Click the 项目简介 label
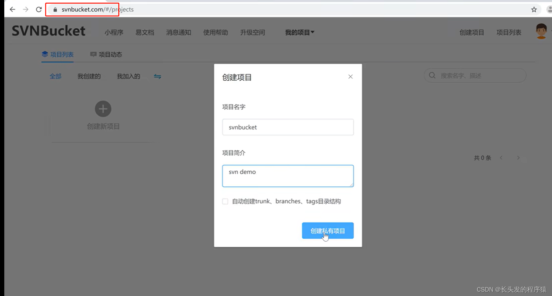 click(x=234, y=153)
